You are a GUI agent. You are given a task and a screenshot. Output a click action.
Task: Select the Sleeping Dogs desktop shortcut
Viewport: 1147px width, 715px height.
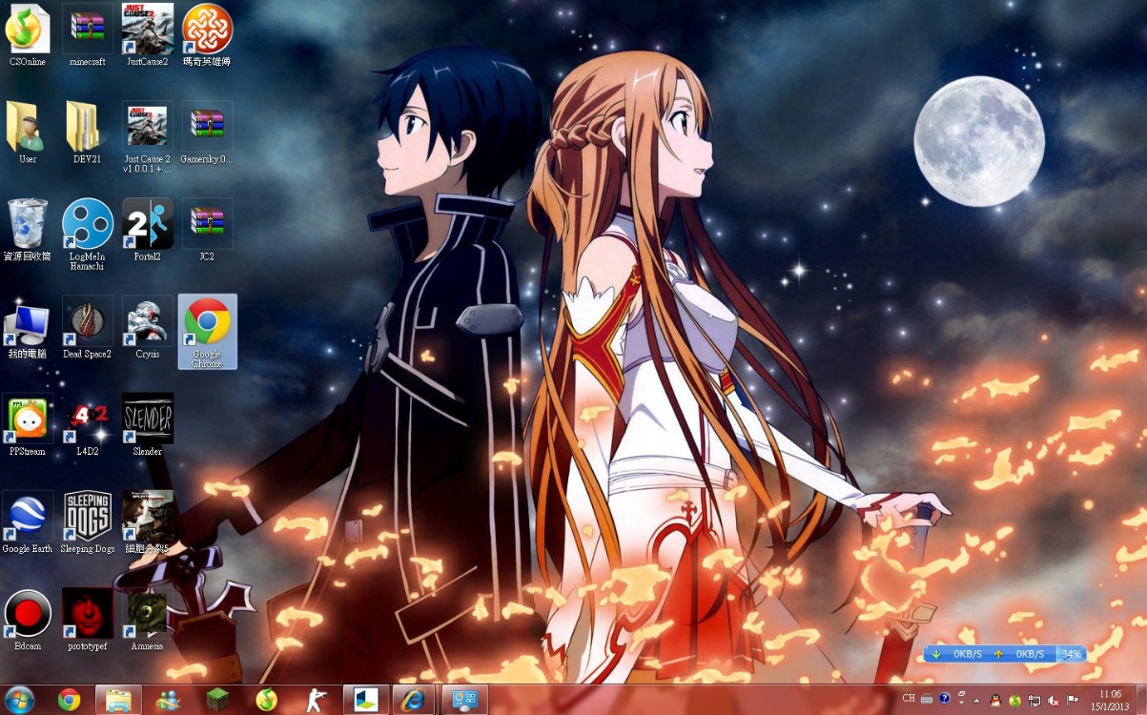pos(88,522)
